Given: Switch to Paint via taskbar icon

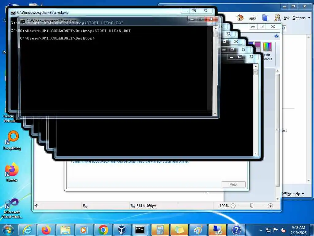Looking at the screenshot, I should click(x=198, y=230).
